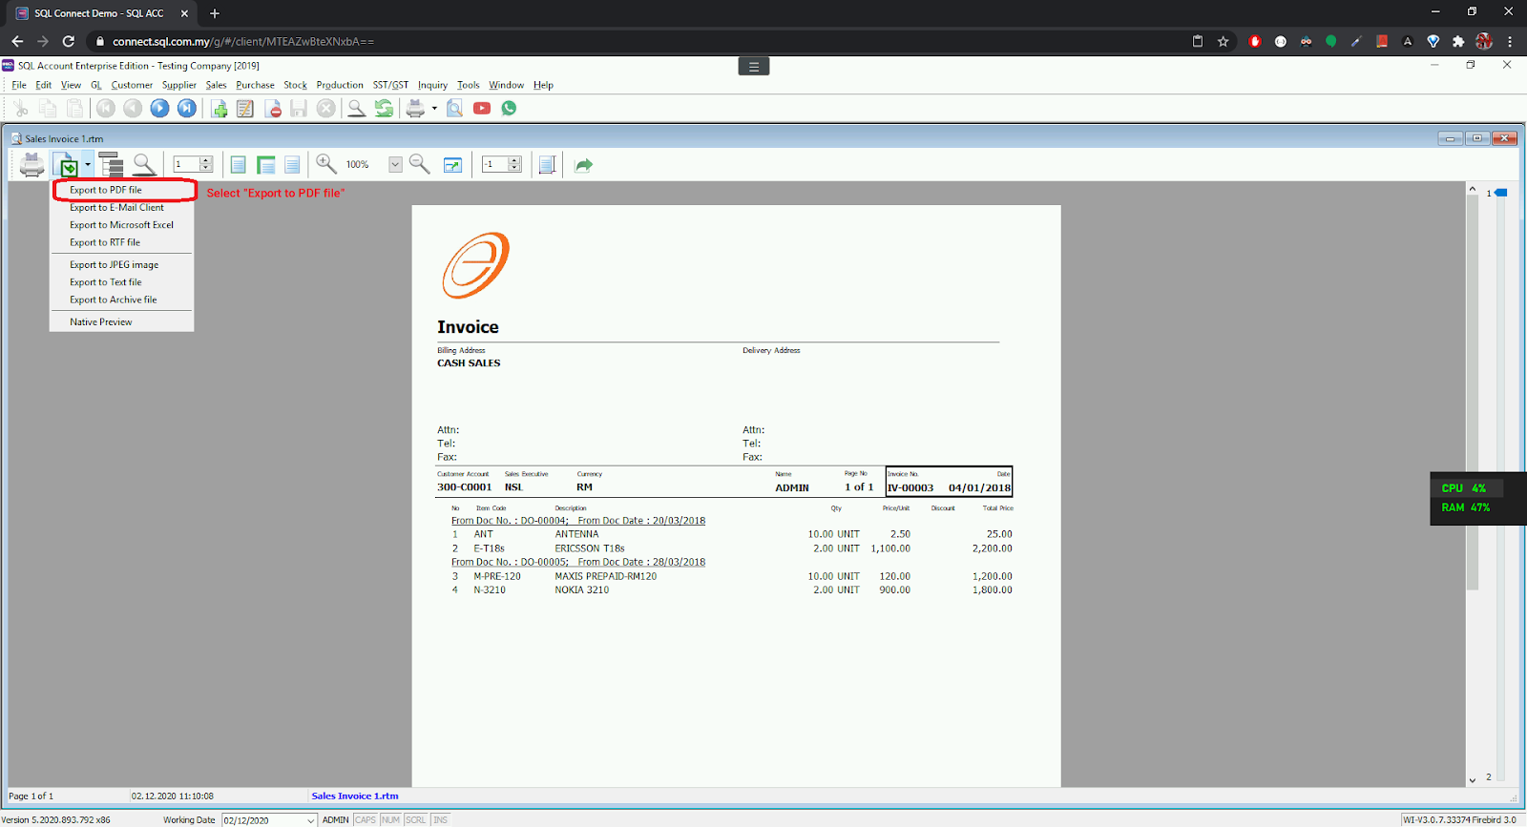Open the Sales menu
This screenshot has height=827, width=1527.
[217, 85]
